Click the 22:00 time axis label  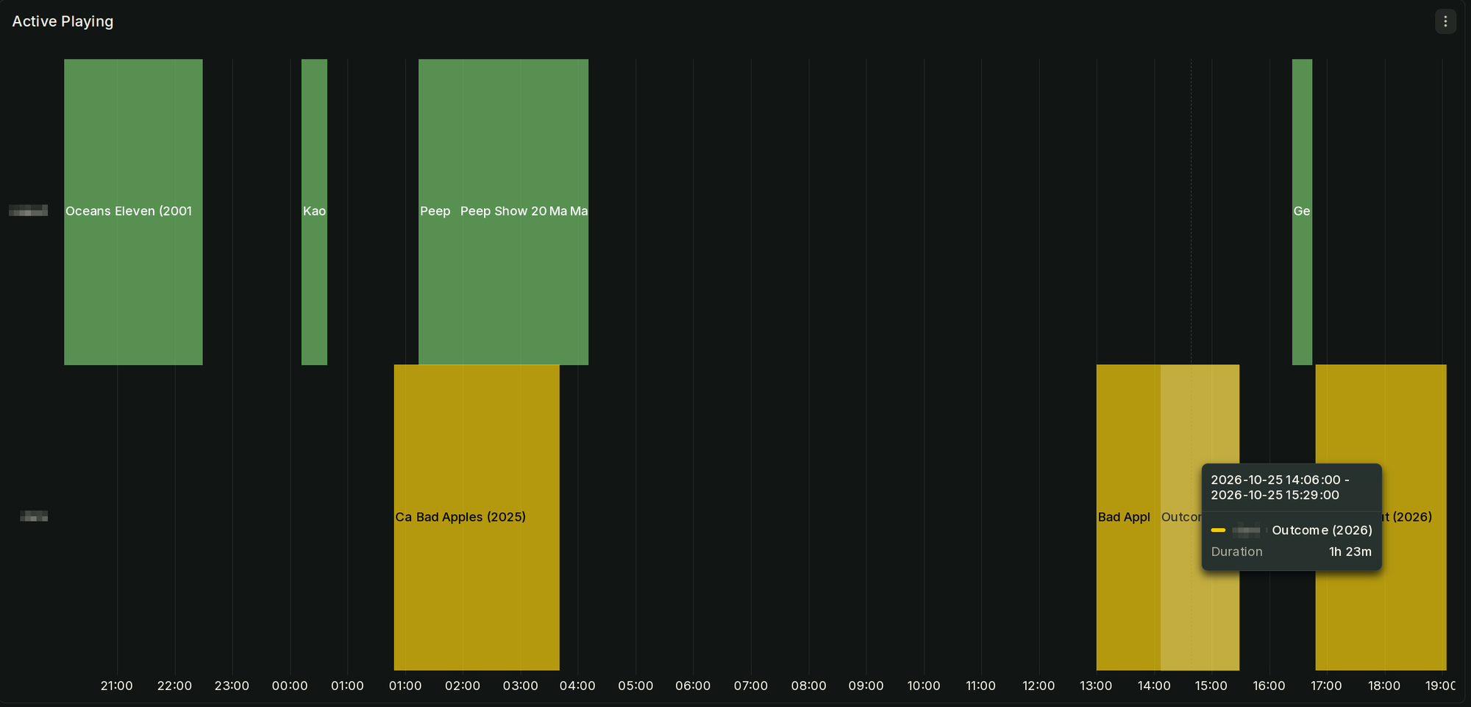point(174,686)
